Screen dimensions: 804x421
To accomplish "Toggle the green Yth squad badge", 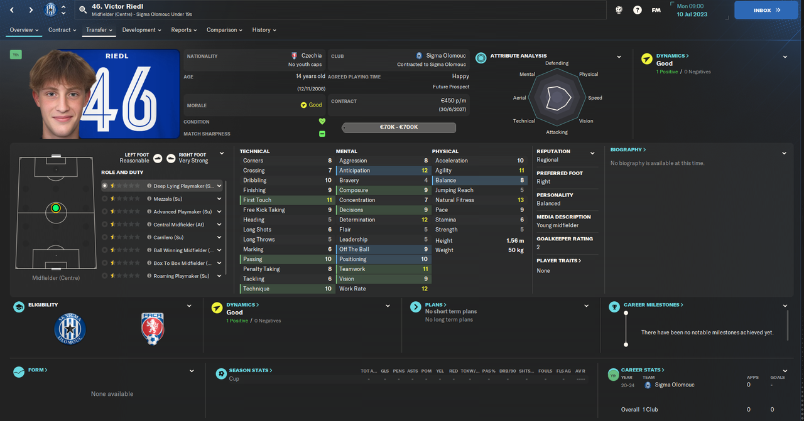I will click(x=15, y=55).
